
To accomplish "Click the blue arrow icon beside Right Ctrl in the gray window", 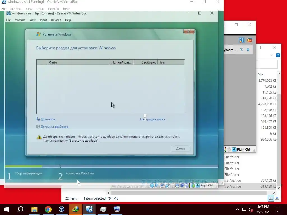I will click(234, 149).
